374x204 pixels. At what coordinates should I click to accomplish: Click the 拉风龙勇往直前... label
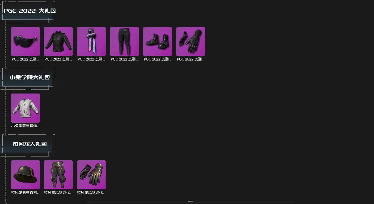(26, 193)
